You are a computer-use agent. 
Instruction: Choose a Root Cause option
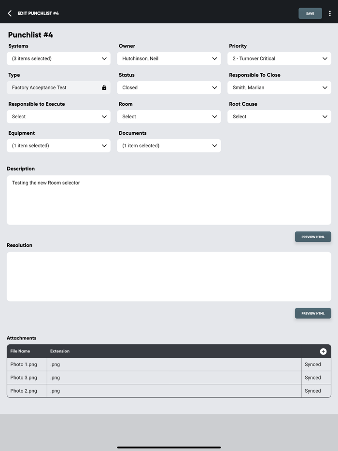(279, 116)
